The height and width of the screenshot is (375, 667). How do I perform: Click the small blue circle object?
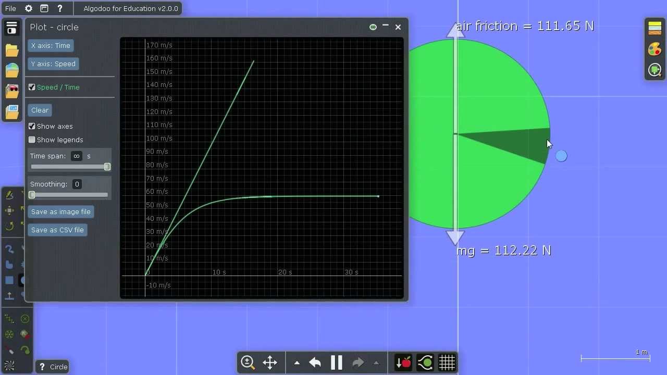(x=561, y=156)
